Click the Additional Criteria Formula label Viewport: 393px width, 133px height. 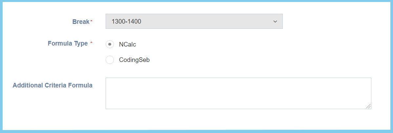click(52, 85)
